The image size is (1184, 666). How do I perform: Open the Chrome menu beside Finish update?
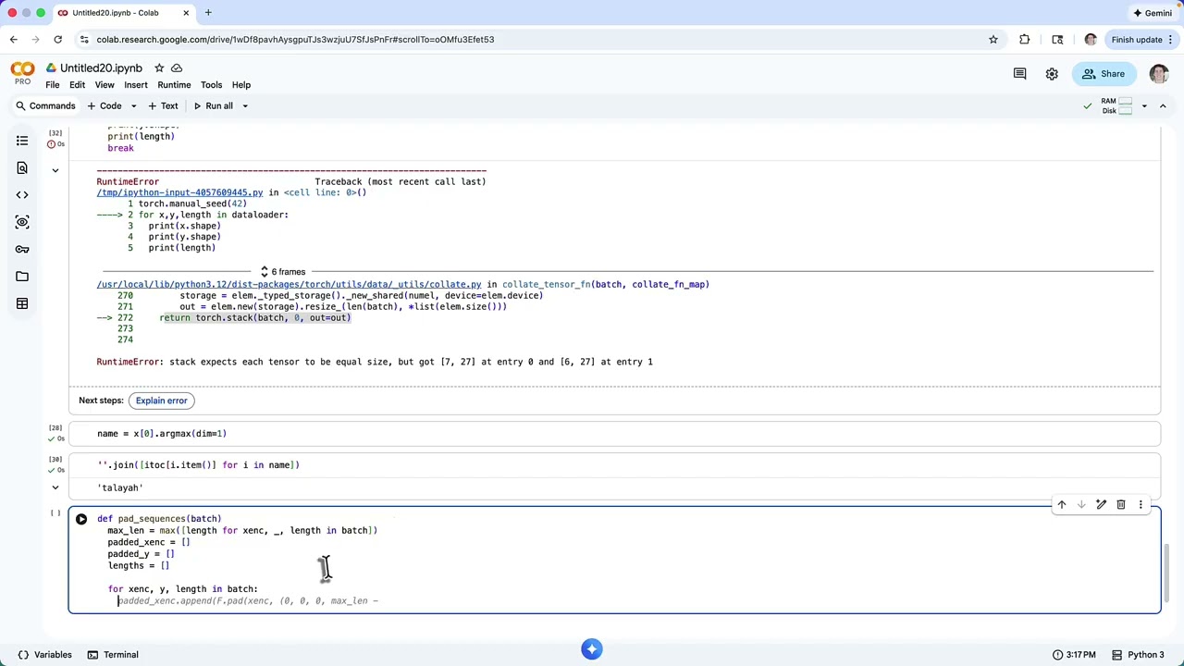click(x=1172, y=40)
